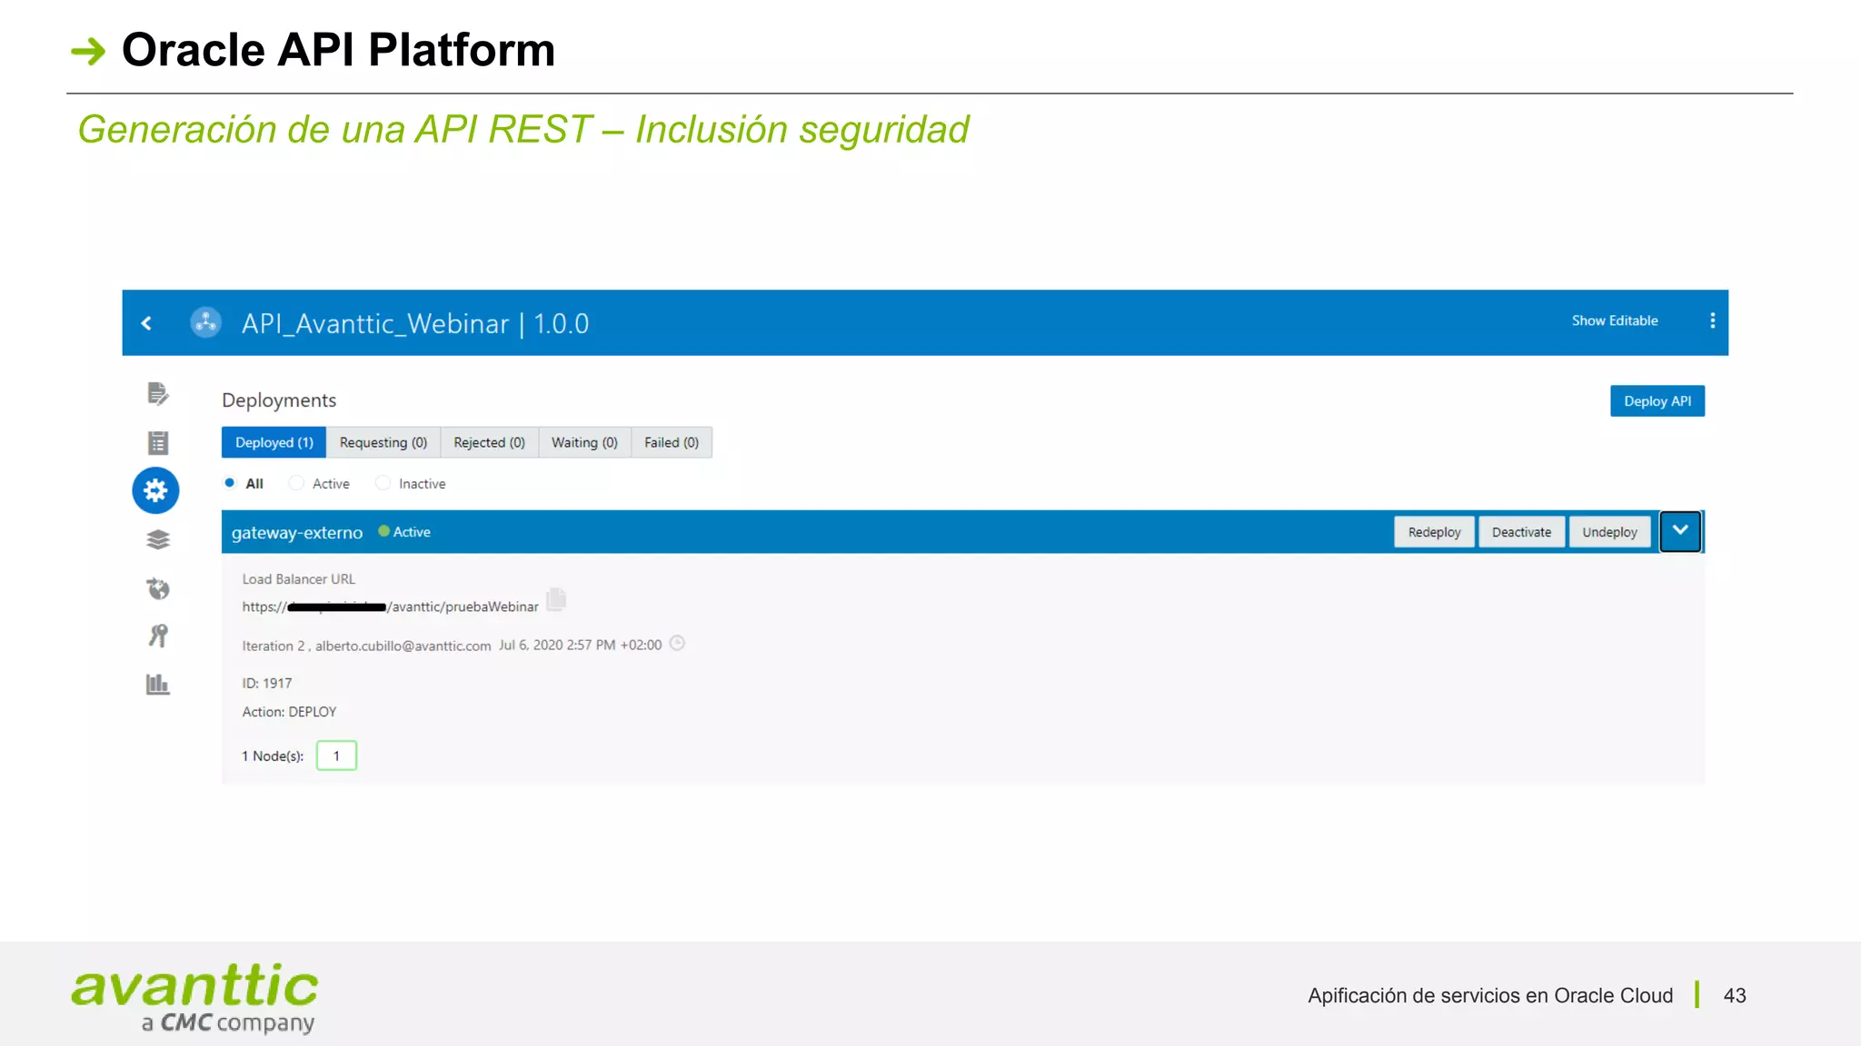Open the bar chart analytics sidebar icon

(158, 685)
